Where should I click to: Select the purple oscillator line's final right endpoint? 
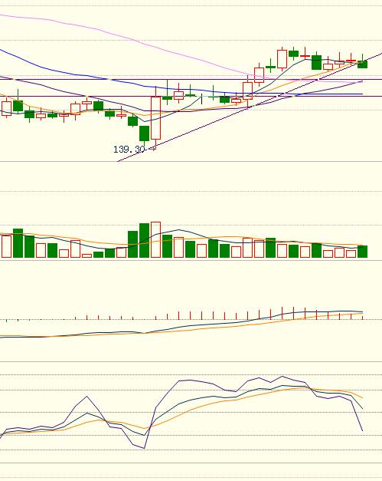click(362, 430)
